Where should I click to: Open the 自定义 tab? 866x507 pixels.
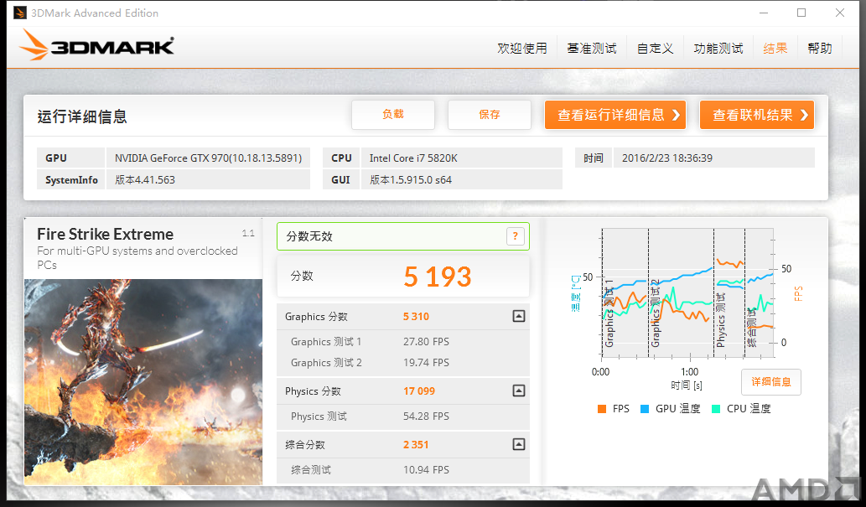click(655, 49)
